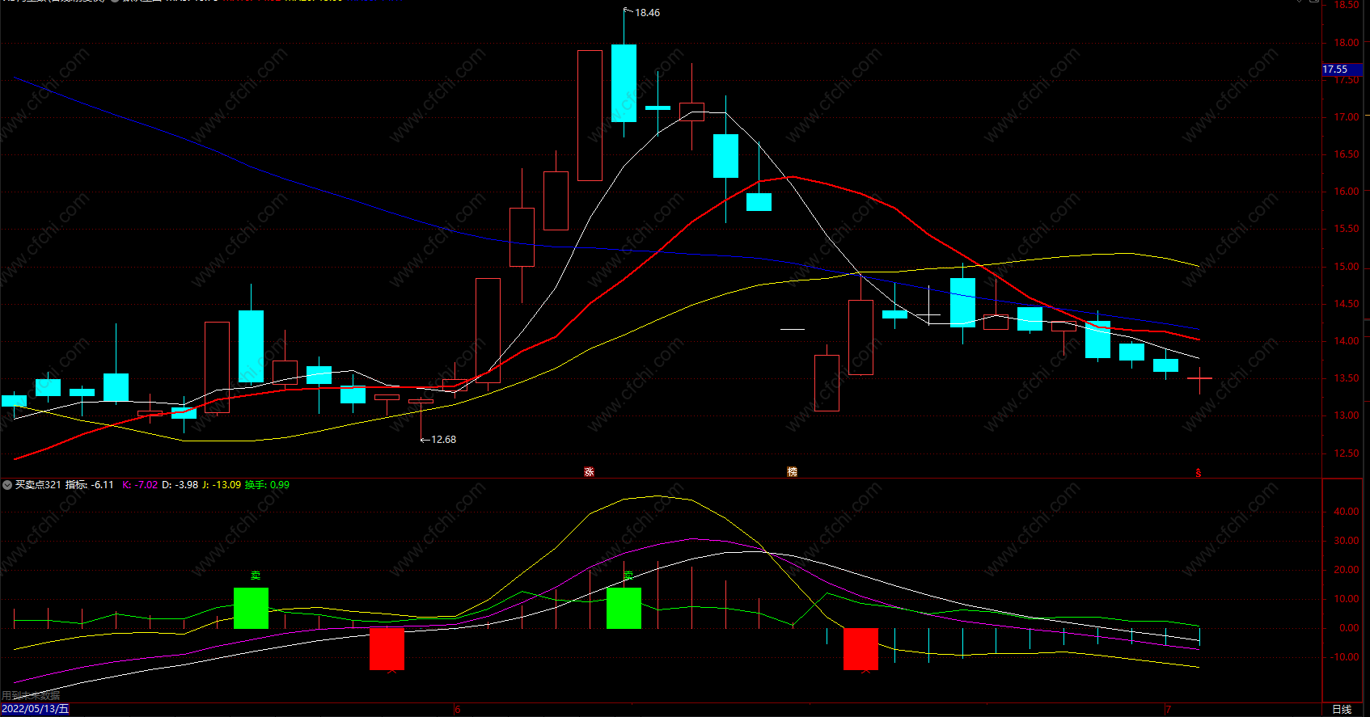Click the 指标: -6.11 value
Screen dimensions: 1370x717
pos(89,485)
